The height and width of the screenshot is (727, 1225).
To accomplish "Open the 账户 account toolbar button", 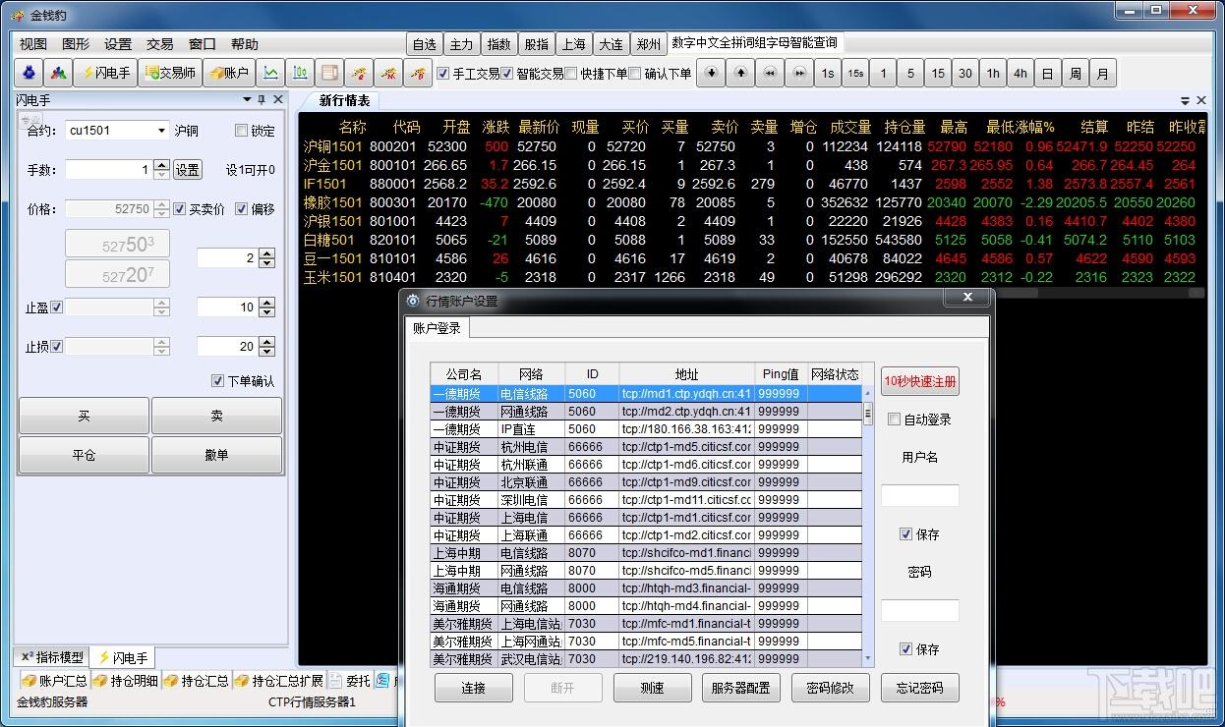I will pyautogui.click(x=229, y=73).
